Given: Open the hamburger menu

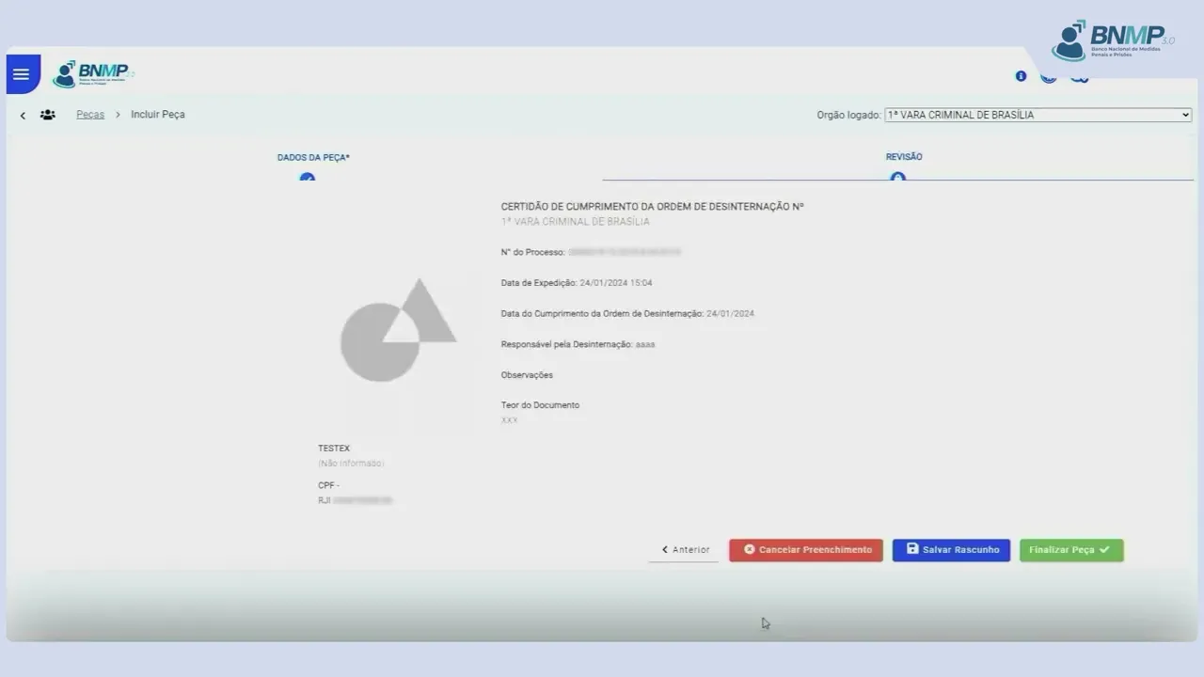Looking at the screenshot, I should [x=22, y=74].
